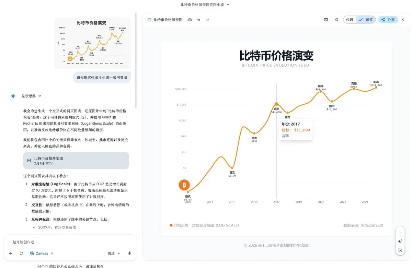Click the footer © 2026 copyright text

pyautogui.click(x=276, y=245)
